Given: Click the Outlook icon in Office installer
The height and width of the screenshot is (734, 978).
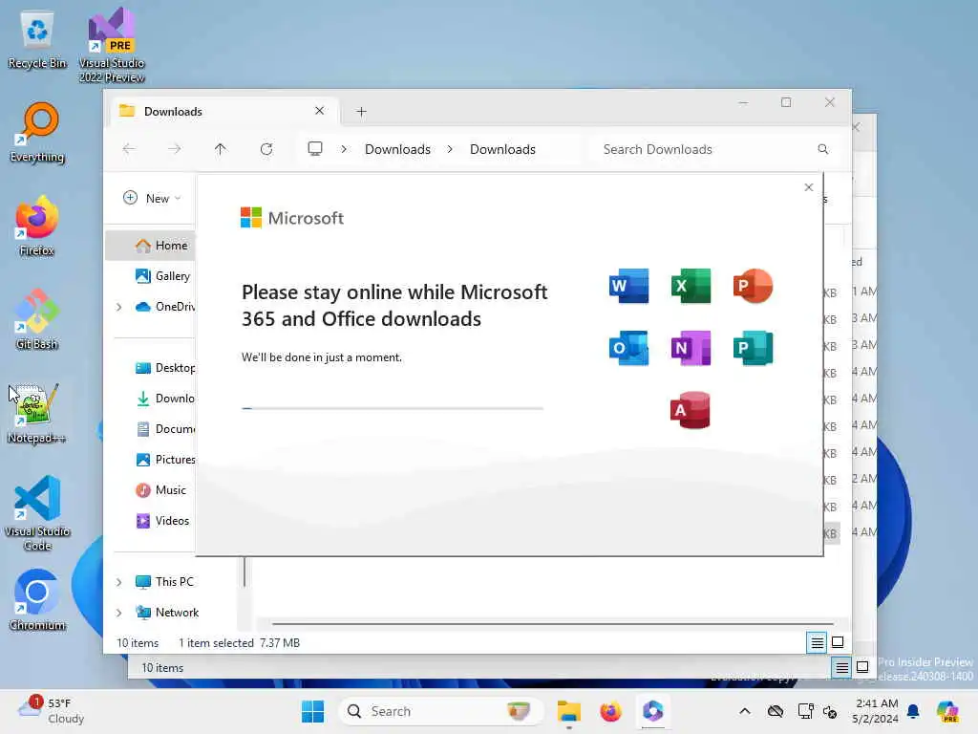Looking at the screenshot, I should tap(628, 348).
